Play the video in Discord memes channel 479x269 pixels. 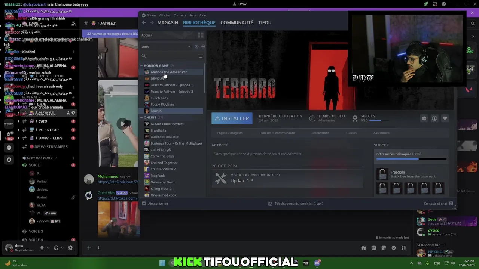122,124
